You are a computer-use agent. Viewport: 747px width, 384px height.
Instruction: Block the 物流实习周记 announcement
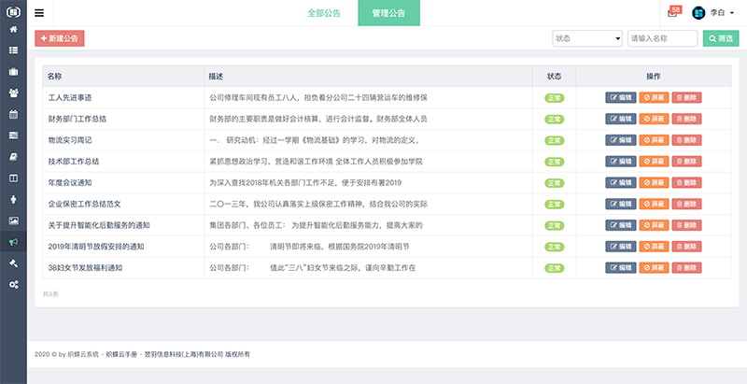click(x=655, y=140)
